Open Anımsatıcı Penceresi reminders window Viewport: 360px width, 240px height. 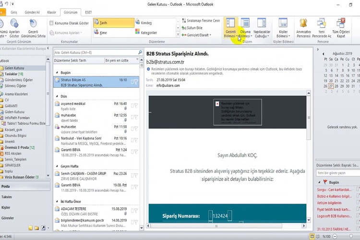pos(303,28)
